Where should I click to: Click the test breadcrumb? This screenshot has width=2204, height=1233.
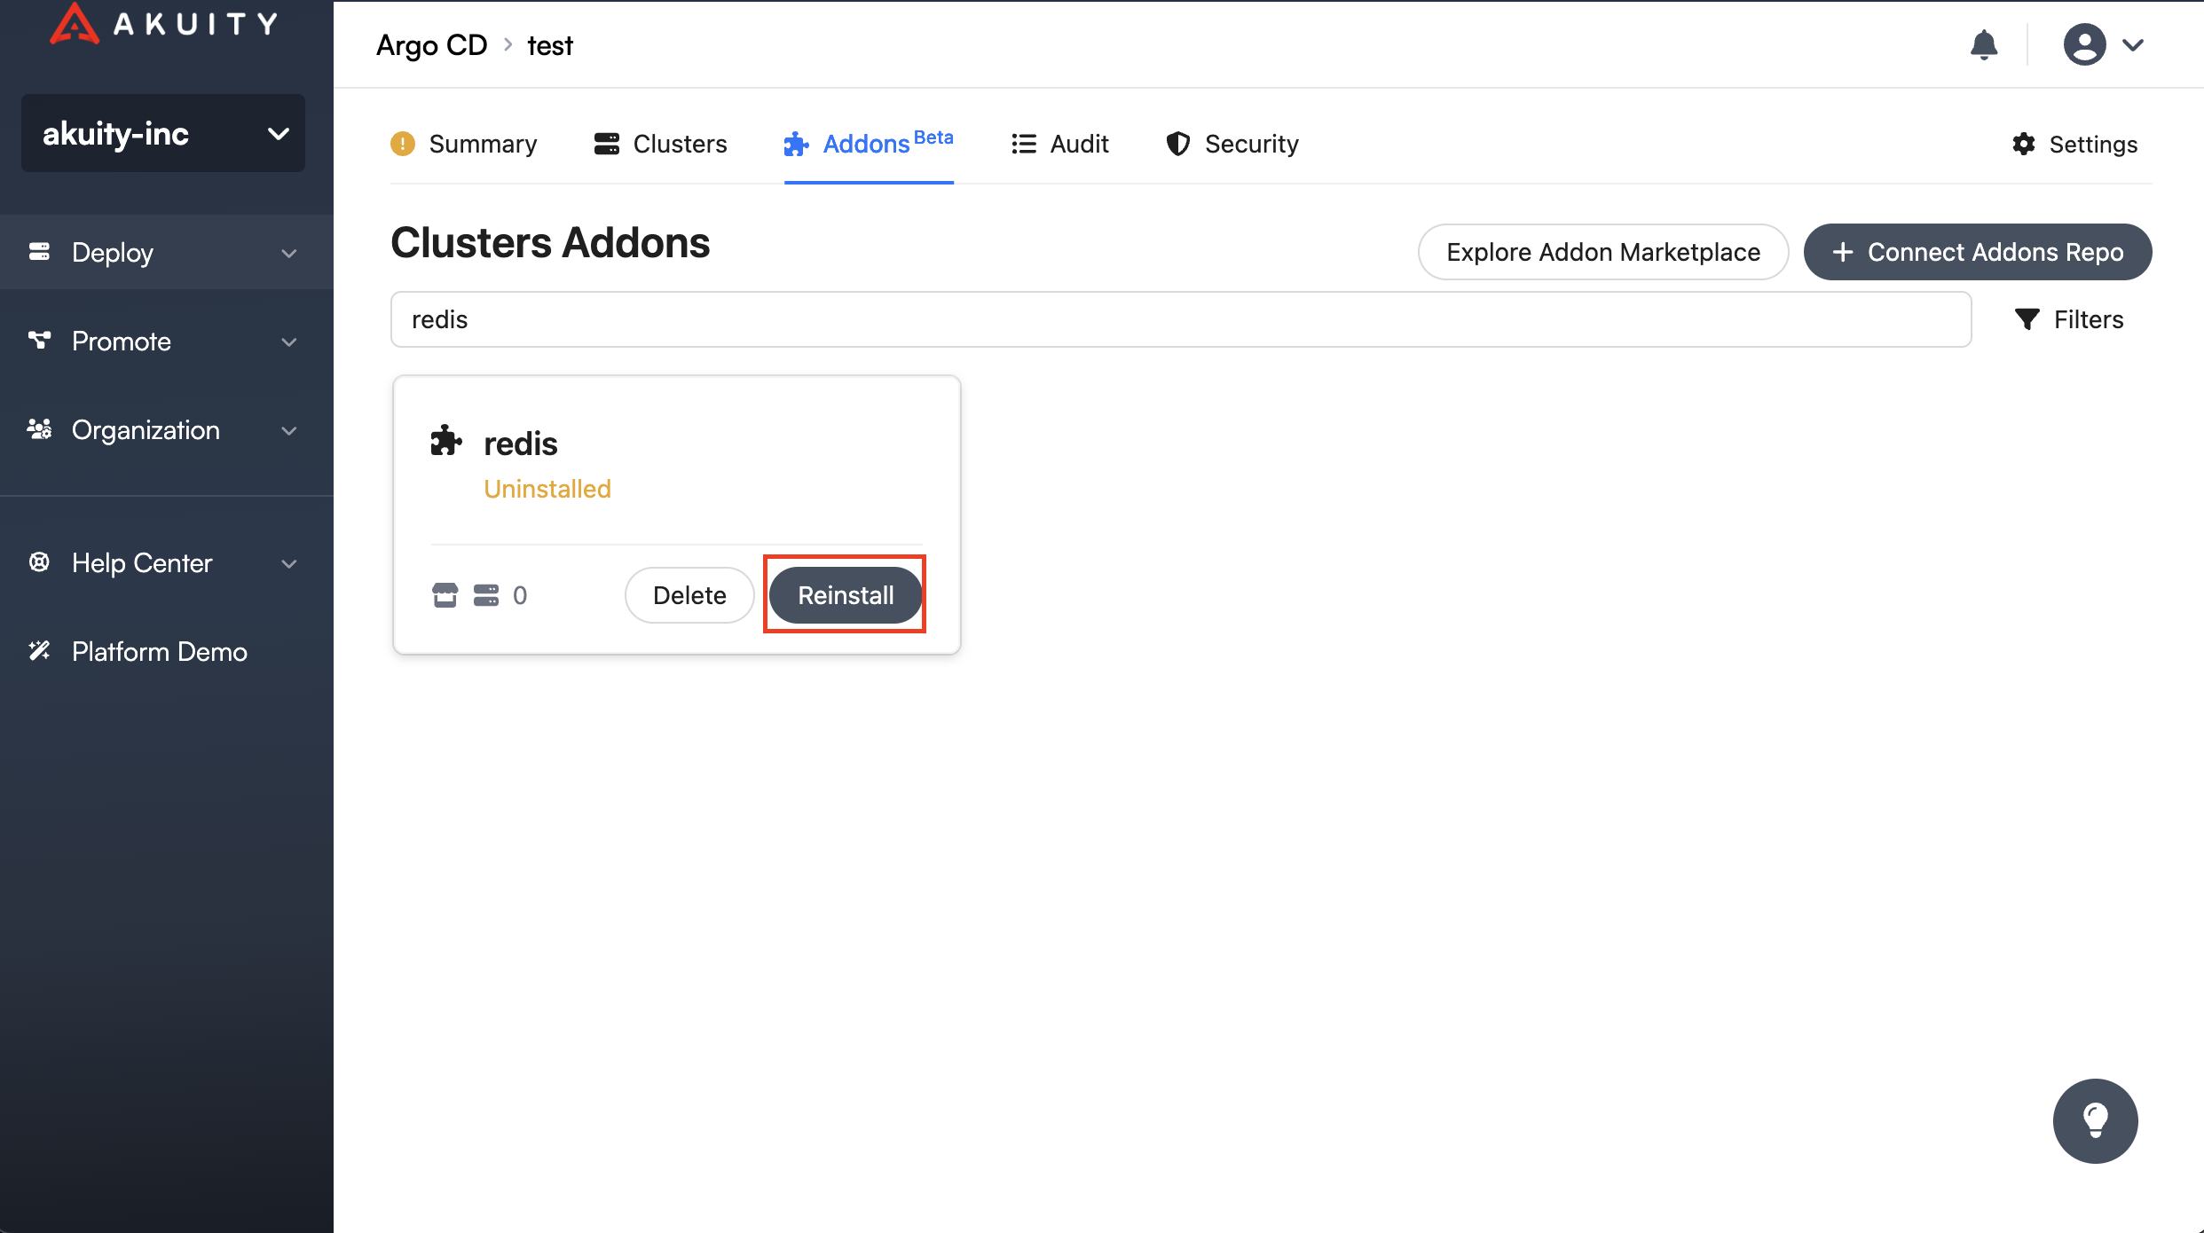550,45
